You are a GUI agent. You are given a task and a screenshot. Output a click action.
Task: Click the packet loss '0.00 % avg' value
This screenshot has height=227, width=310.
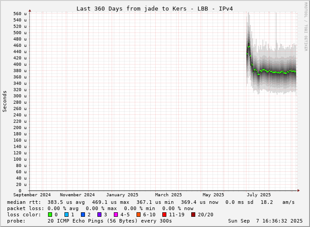pyautogui.click(x=63, y=208)
